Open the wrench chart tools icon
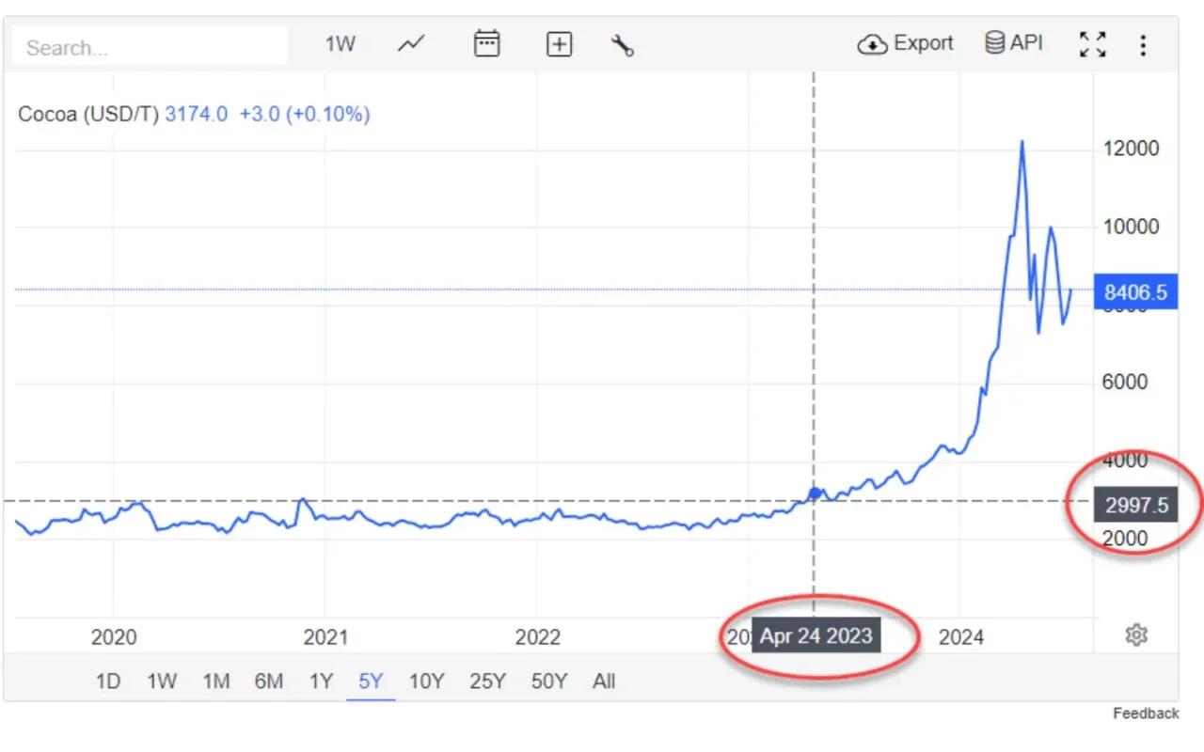Image resolution: width=1204 pixels, height=752 pixels. click(622, 43)
